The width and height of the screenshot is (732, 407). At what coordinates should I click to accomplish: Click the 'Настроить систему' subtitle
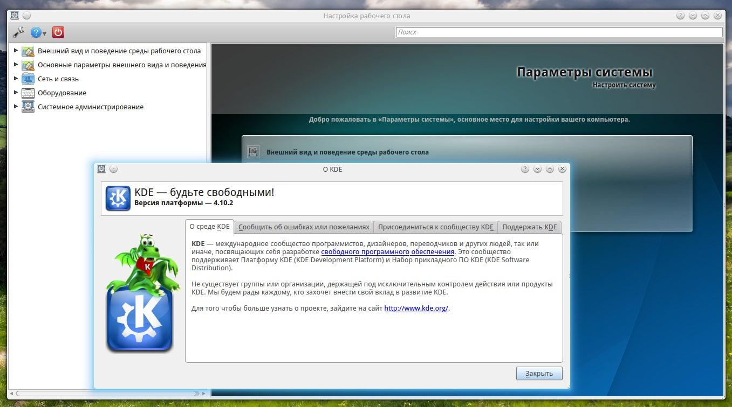tap(624, 85)
